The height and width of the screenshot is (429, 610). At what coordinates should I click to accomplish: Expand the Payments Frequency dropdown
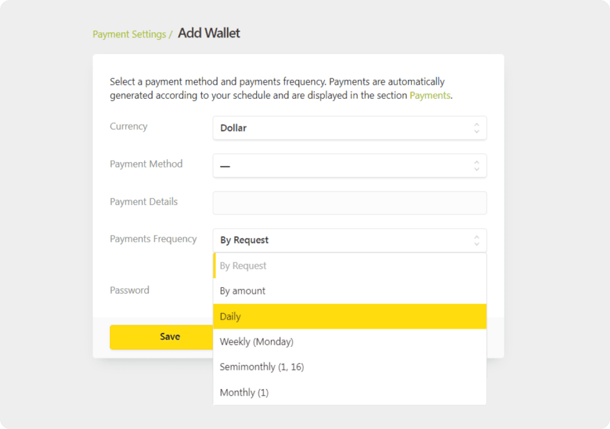coord(350,240)
